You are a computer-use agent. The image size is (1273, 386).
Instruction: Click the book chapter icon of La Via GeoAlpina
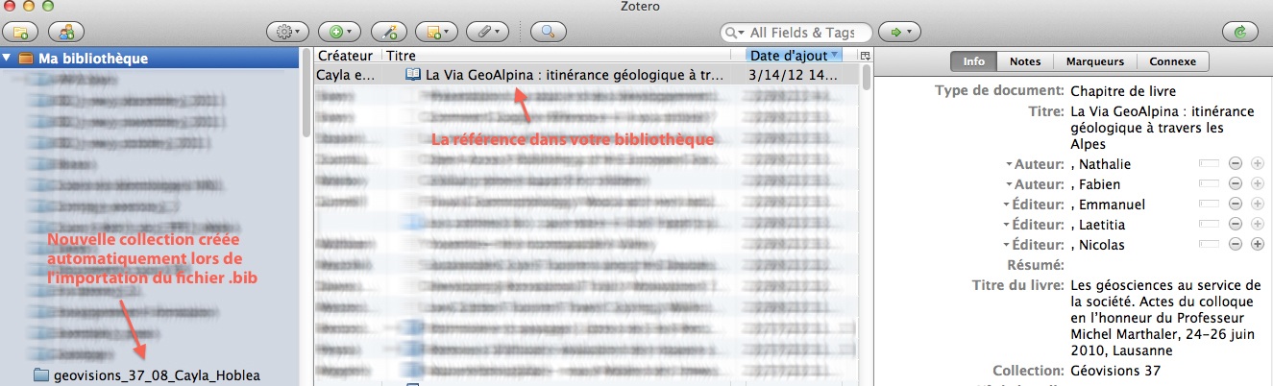(413, 74)
